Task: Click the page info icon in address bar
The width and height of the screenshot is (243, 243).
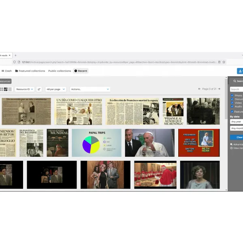Action: pyautogui.click(x=19, y=62)
